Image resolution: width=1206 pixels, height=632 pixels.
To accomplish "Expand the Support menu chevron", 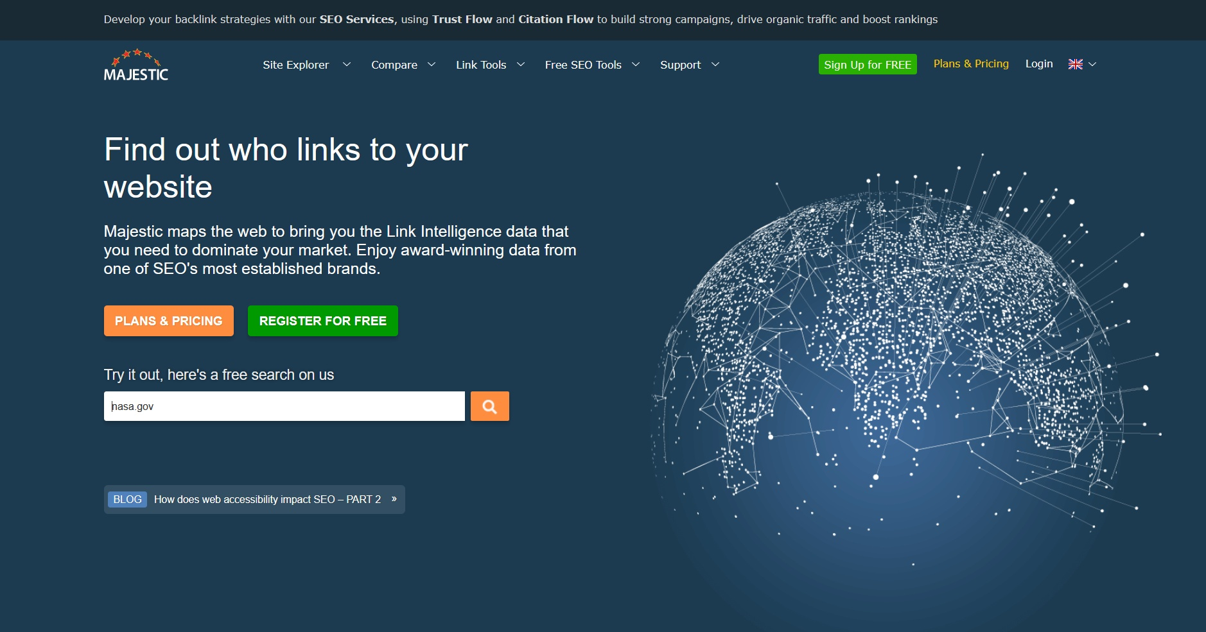I will (715, 64).
